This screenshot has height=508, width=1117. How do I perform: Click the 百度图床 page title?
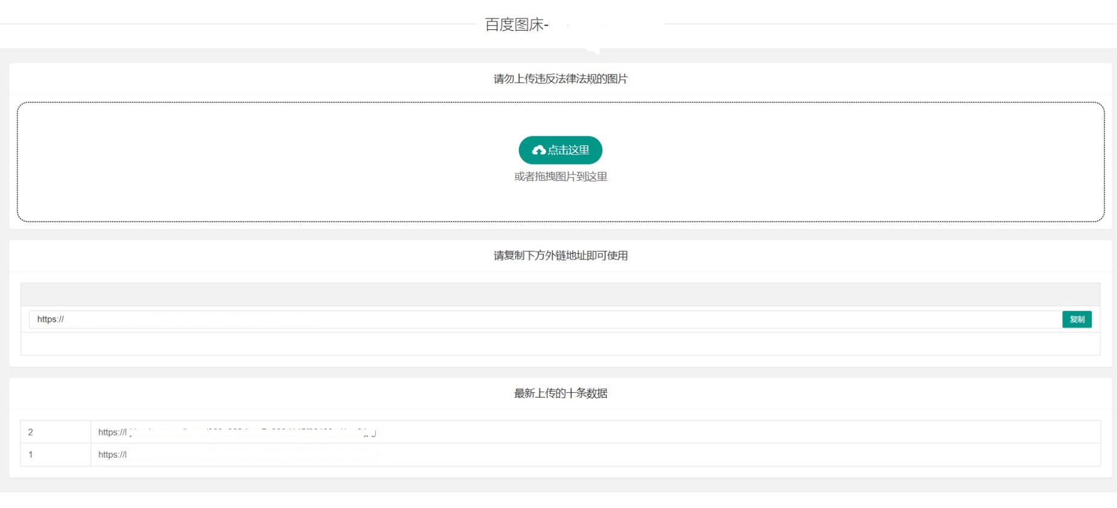[516, 25]
